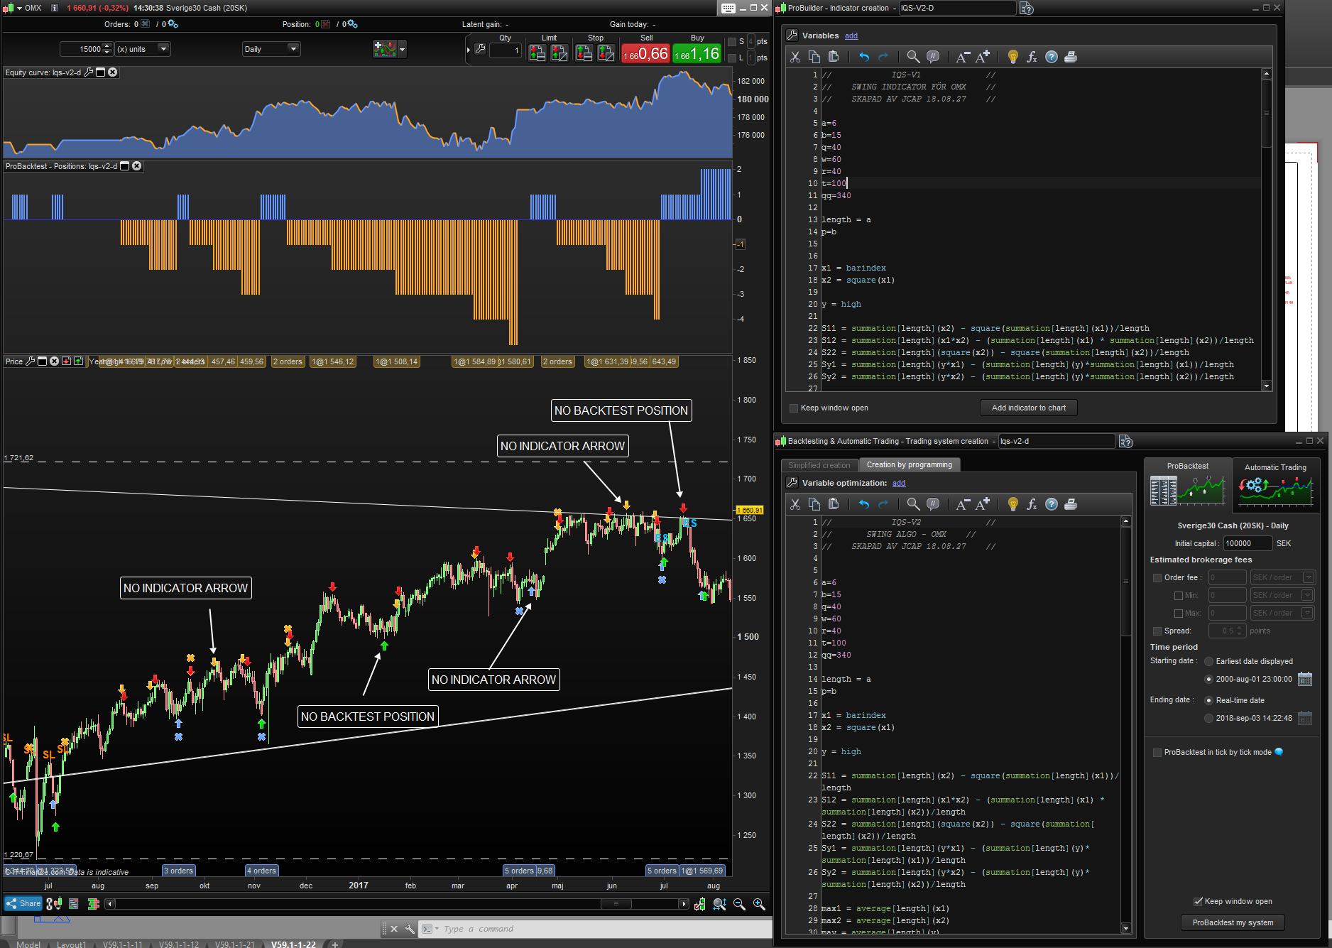
Task: Open Order fee SEK / order dropdown
Action: pos(1308,578)
